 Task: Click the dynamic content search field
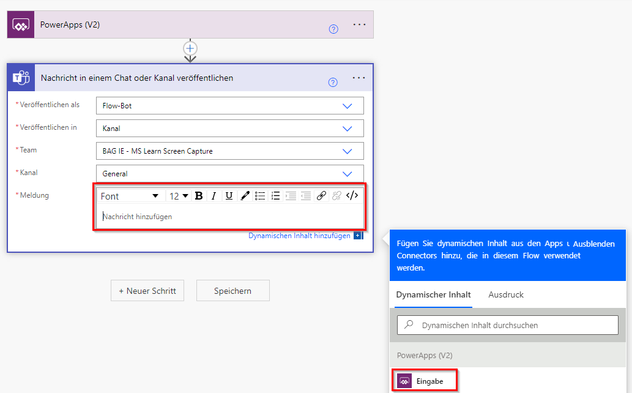click(x=507, y=324)
